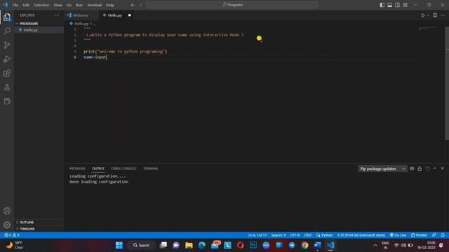This screenshot has height=252, width=449.
Task: Open the Manage gear settings icon
Action: [7, 225]
